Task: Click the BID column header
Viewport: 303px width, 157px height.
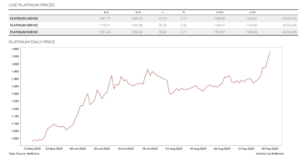Action: (106, 12)
